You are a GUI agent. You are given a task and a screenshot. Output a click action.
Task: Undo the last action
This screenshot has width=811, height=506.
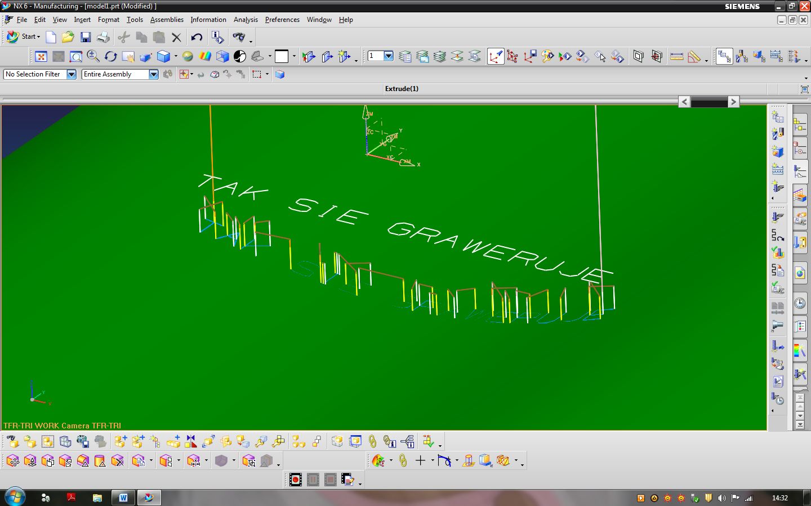[197, 37]
